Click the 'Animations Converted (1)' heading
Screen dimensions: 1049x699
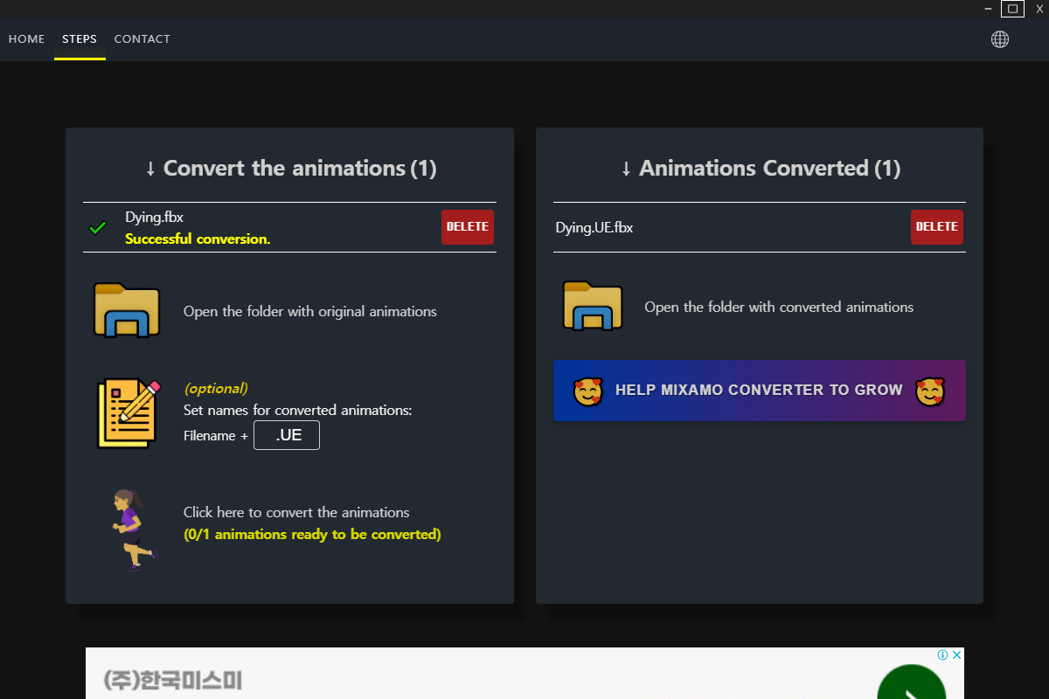[x=761, y=168]
